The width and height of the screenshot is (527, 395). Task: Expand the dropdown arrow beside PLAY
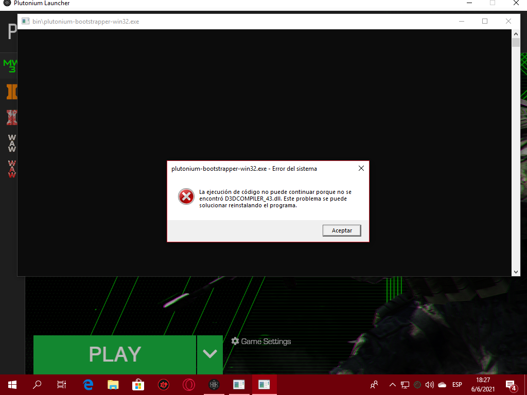(210, 354)
